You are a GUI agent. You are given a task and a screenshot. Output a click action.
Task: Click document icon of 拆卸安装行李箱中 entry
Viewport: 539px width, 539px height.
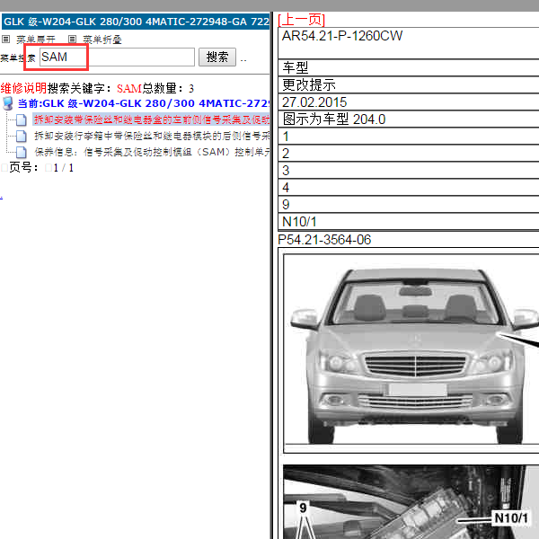click(22, 137)
